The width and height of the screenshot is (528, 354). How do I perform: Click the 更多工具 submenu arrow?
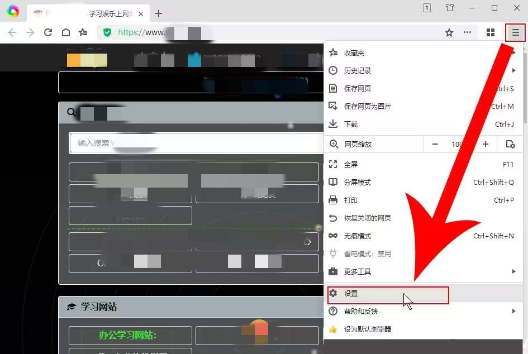click(x=513, y=271)
